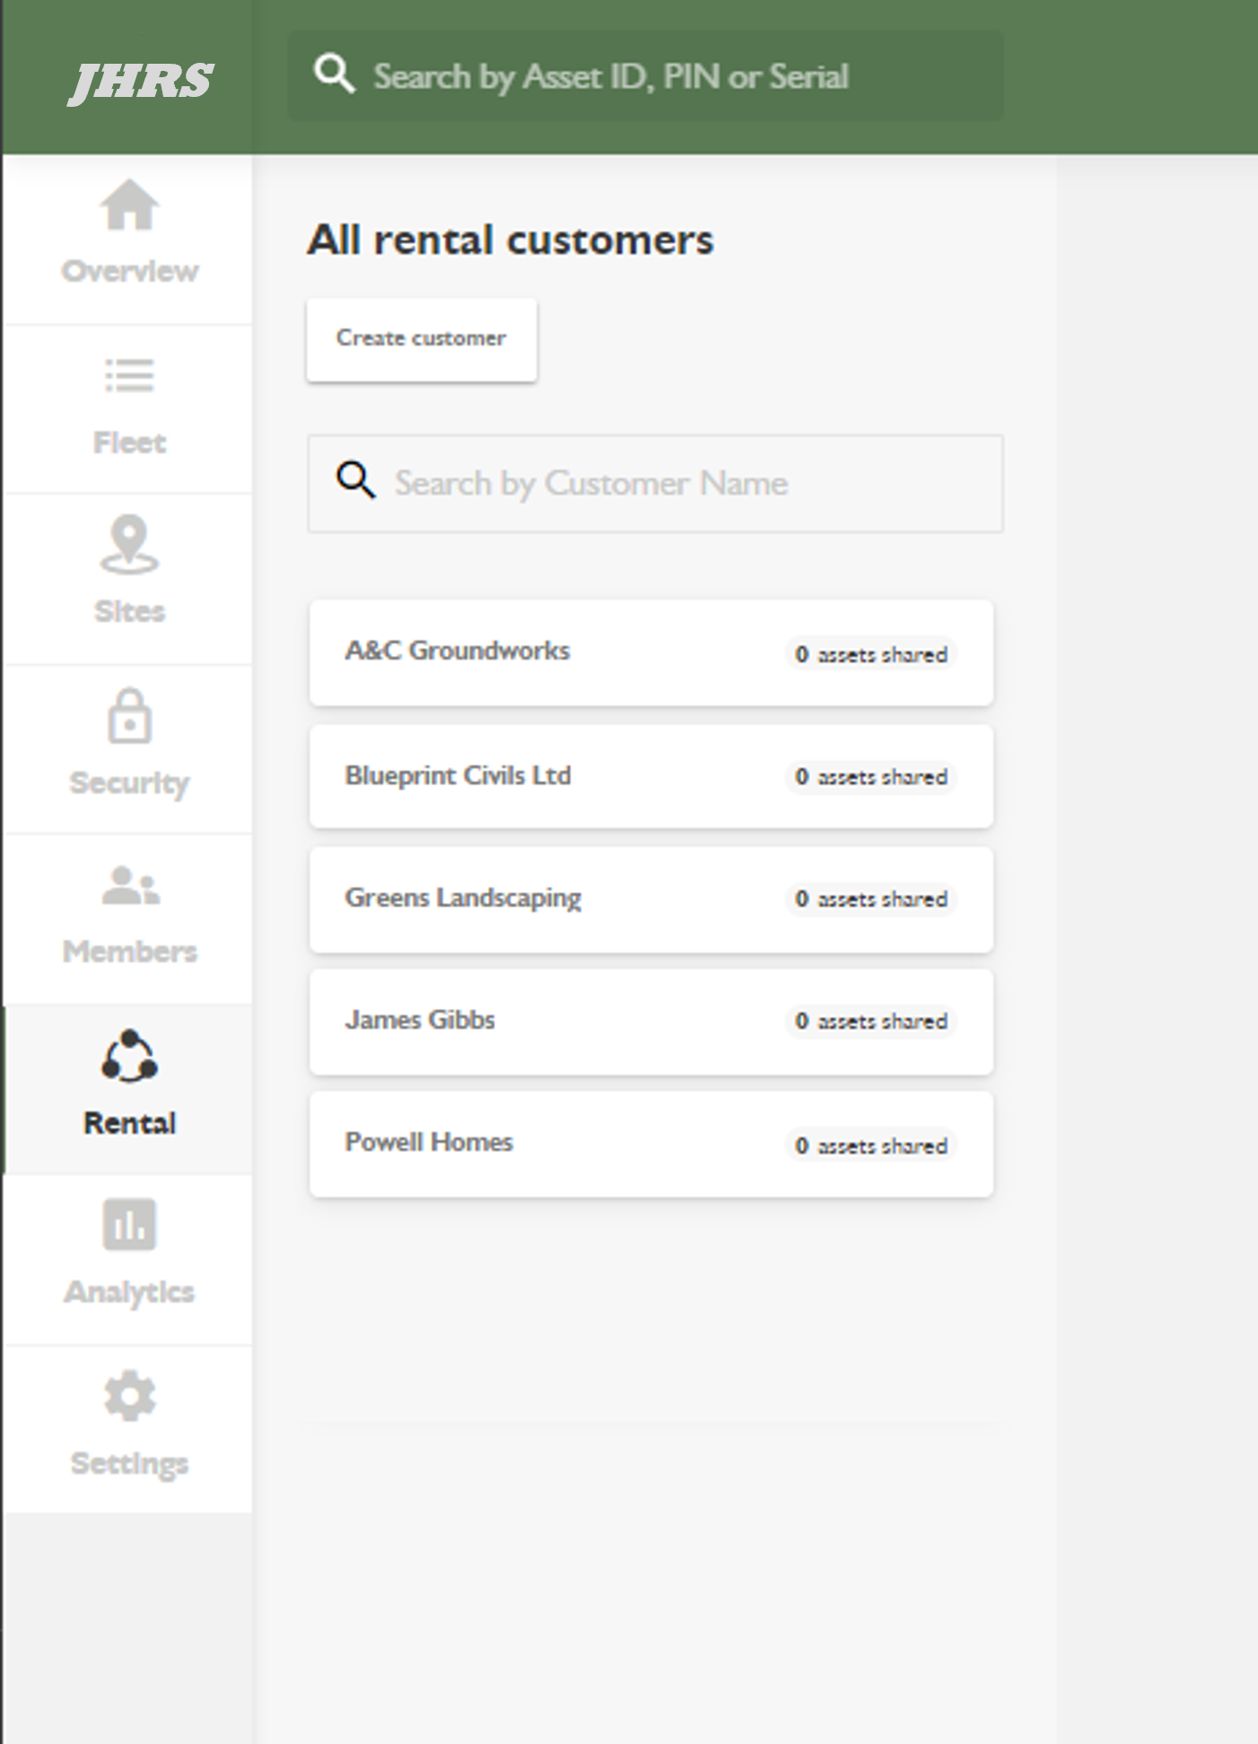Click the Security padlock icon
The height and width of the screenshot is (1744, 1258).
129,715
